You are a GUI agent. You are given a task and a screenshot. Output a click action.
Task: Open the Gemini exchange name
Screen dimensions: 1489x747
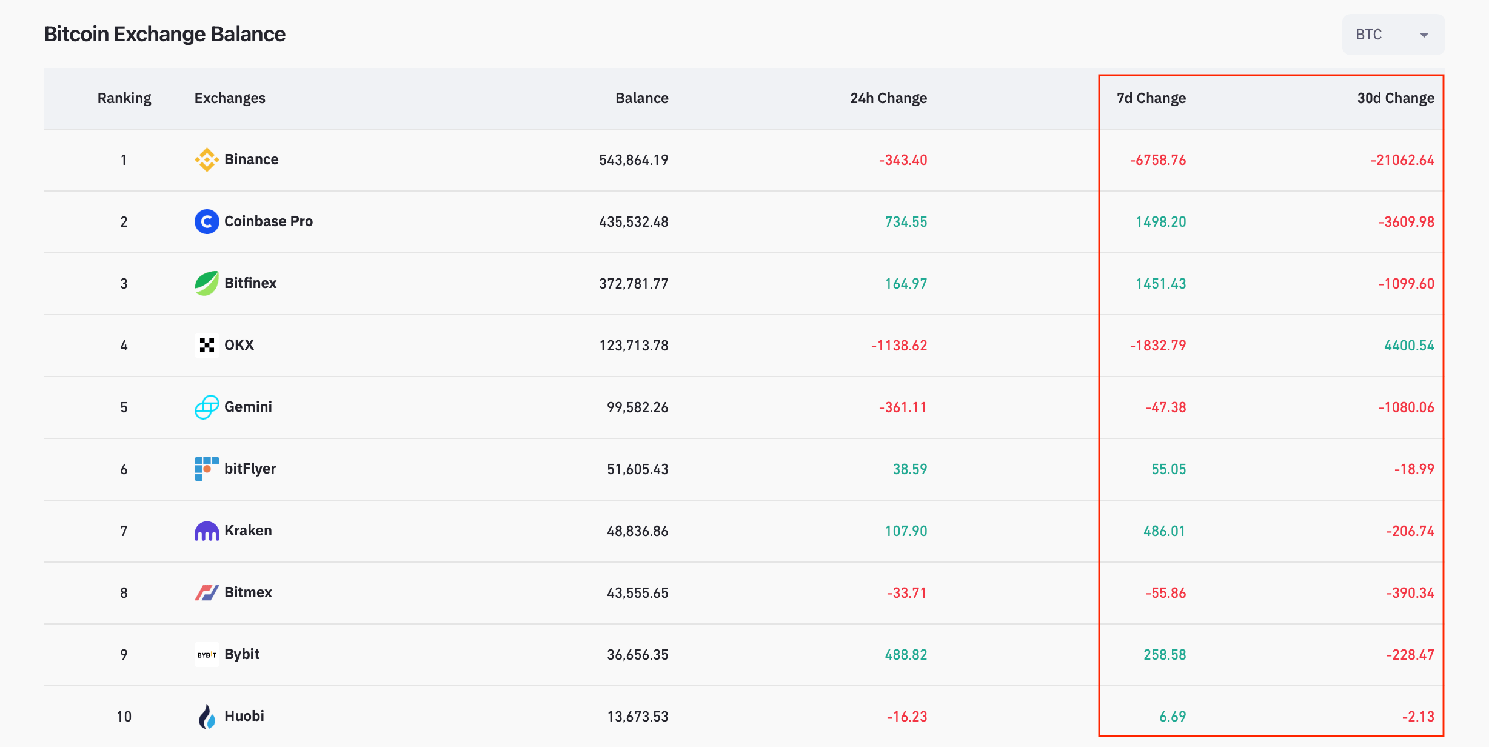(248, 407)
